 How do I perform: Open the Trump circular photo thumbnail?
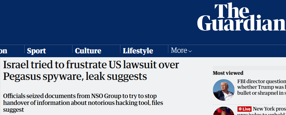click(x=224, y=90)
